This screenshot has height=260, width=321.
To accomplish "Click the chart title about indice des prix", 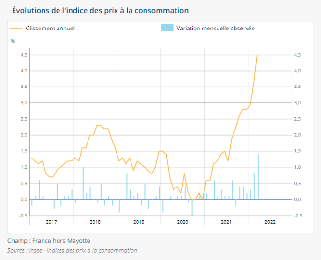I will [x=100, y=10].
